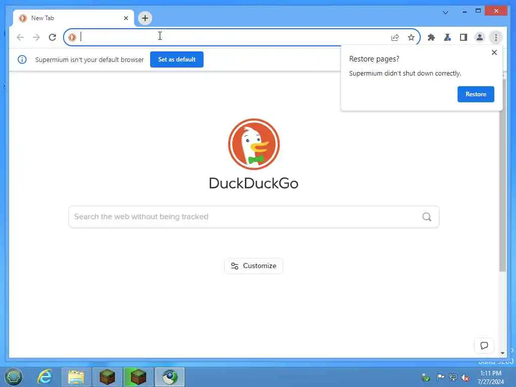Open the three-dot browser menu

tap(496, 37)
